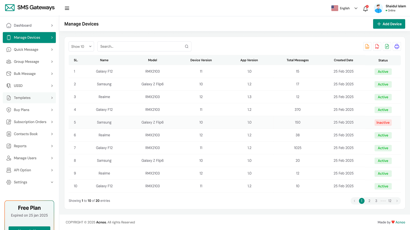Toggle Active status on row 1

click(383, 71)
